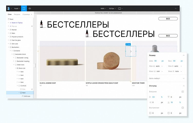Collapse the Bestsellers layer arrow
The image size is (193, 123).
point(8,47)
